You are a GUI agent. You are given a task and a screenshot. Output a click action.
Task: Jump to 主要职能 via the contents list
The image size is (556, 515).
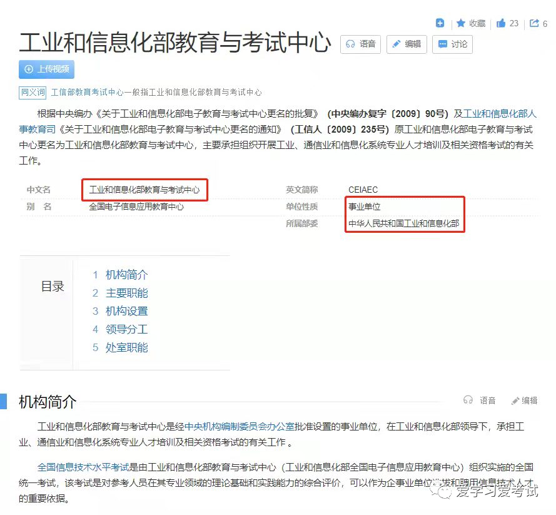[x=126, y=293]
